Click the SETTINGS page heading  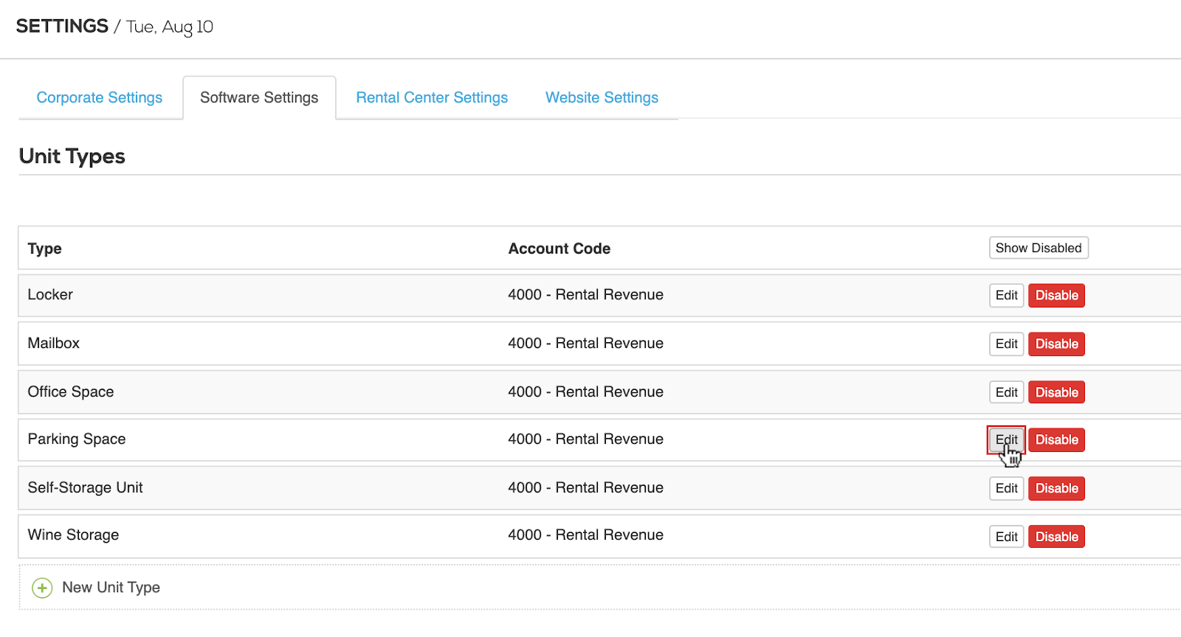point(62,27)
